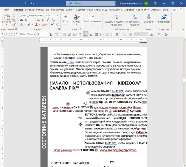This screenshot has width=186, height=167.
Task: Click Redo arrow in quick access toolbar
Action: (x=10, y=34)
